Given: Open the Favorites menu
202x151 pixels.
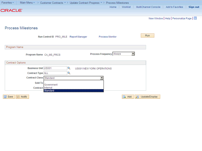Looking at the screenshot, I should click(8, 3).
